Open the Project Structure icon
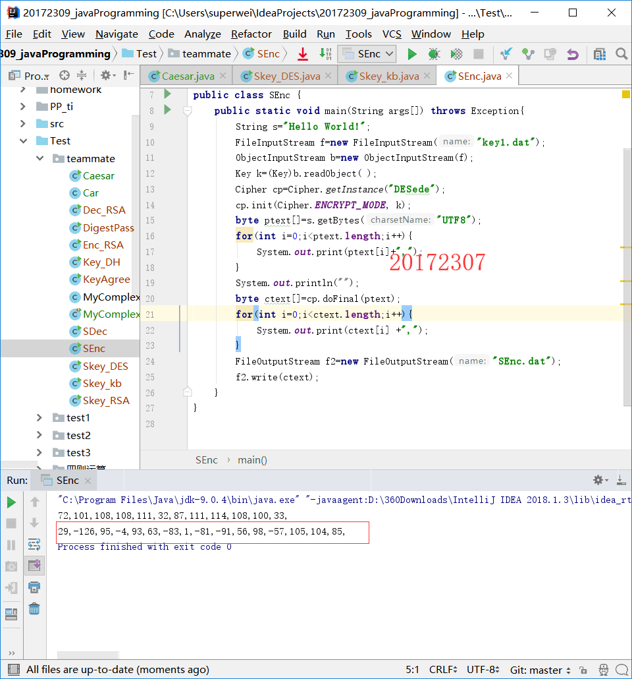Viewport: 632px width, 679px height. 600,54
